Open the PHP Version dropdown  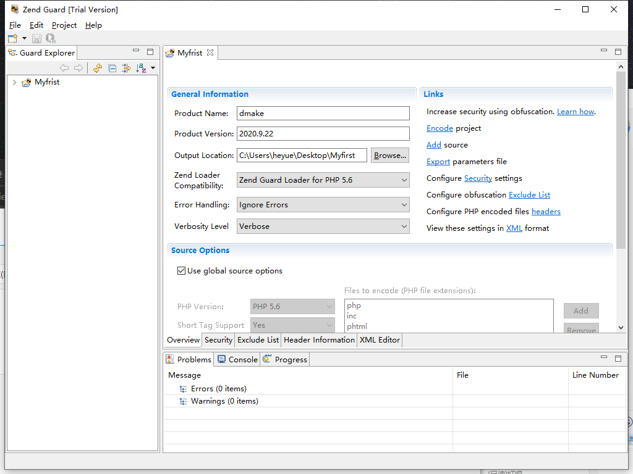click(292, 306)
